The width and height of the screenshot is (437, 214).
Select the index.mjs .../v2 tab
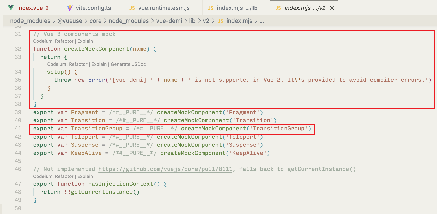[304, 8]
